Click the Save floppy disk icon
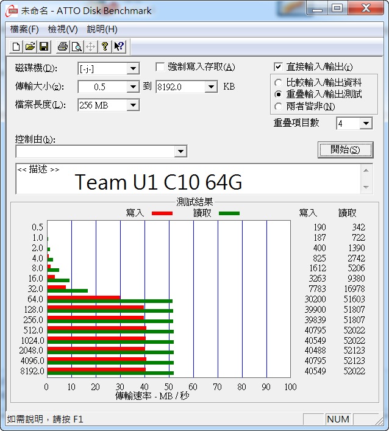Screen dimensions: 389x431 click(x=45, y=47)
